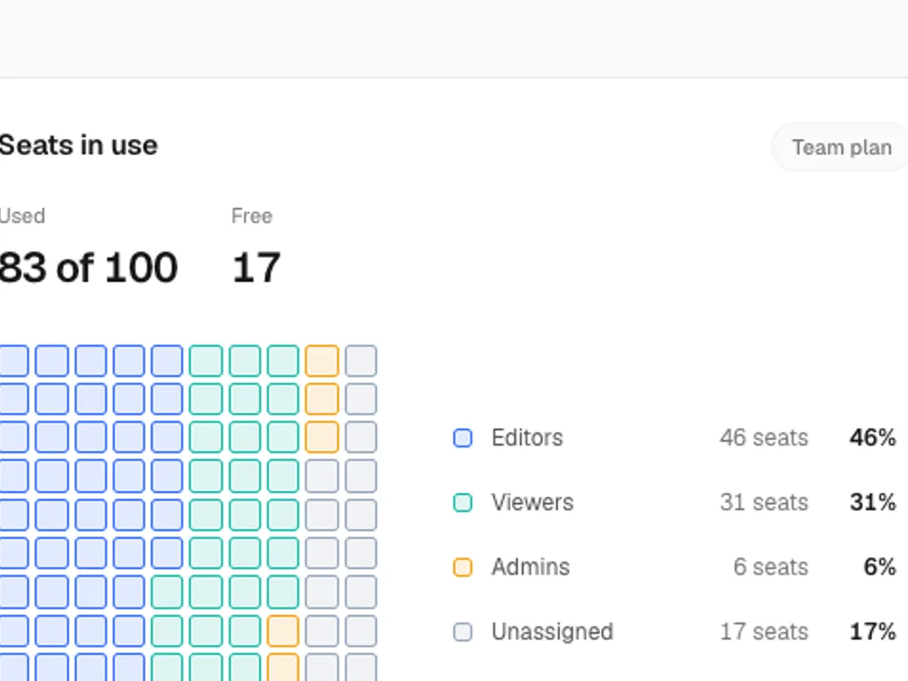Select the Viewers legend color swatch
Screen dimensions: 908x681
(x=462, y=502)
